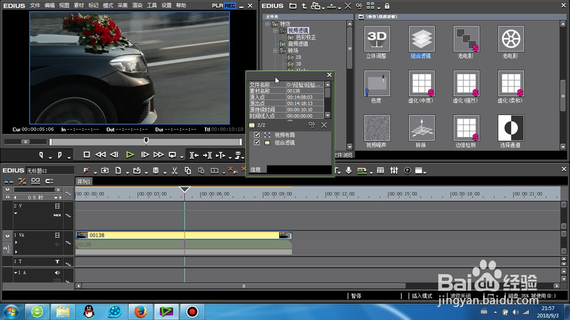Click the fast forward button in the player

158,155
